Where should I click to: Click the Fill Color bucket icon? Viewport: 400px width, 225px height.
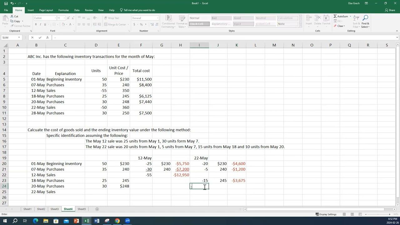pos(63,24)
